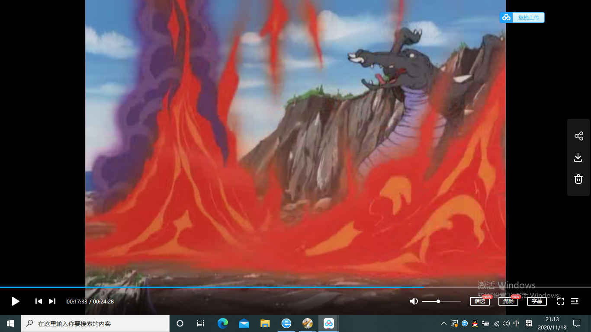Open Wi-Fi network settings tray icon
The image size is (591, 332).
[x=496, y=323]
